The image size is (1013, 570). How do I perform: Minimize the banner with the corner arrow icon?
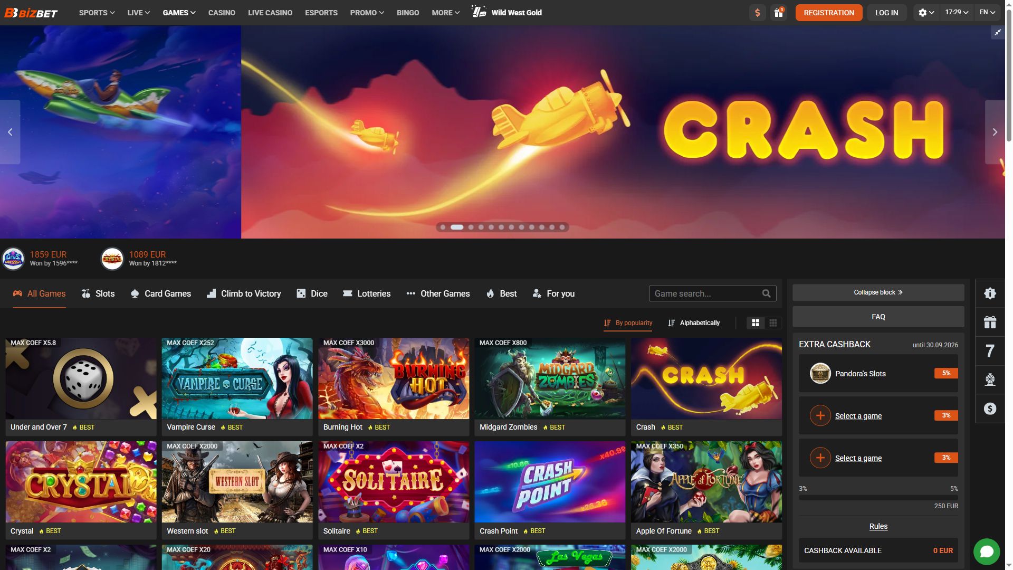998,33
